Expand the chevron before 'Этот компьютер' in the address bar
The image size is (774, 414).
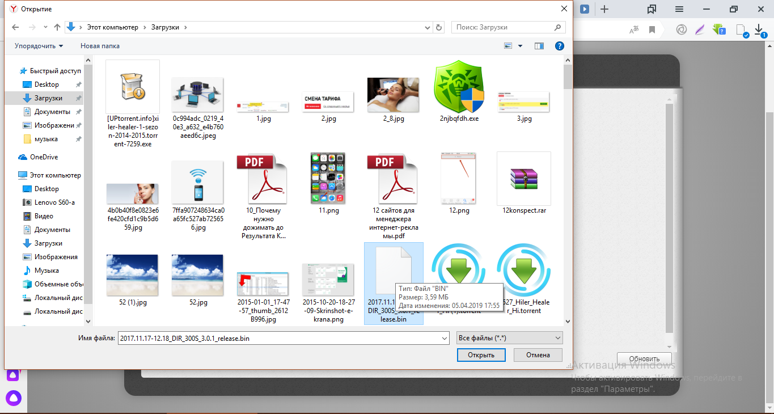[x=81, y=27]
